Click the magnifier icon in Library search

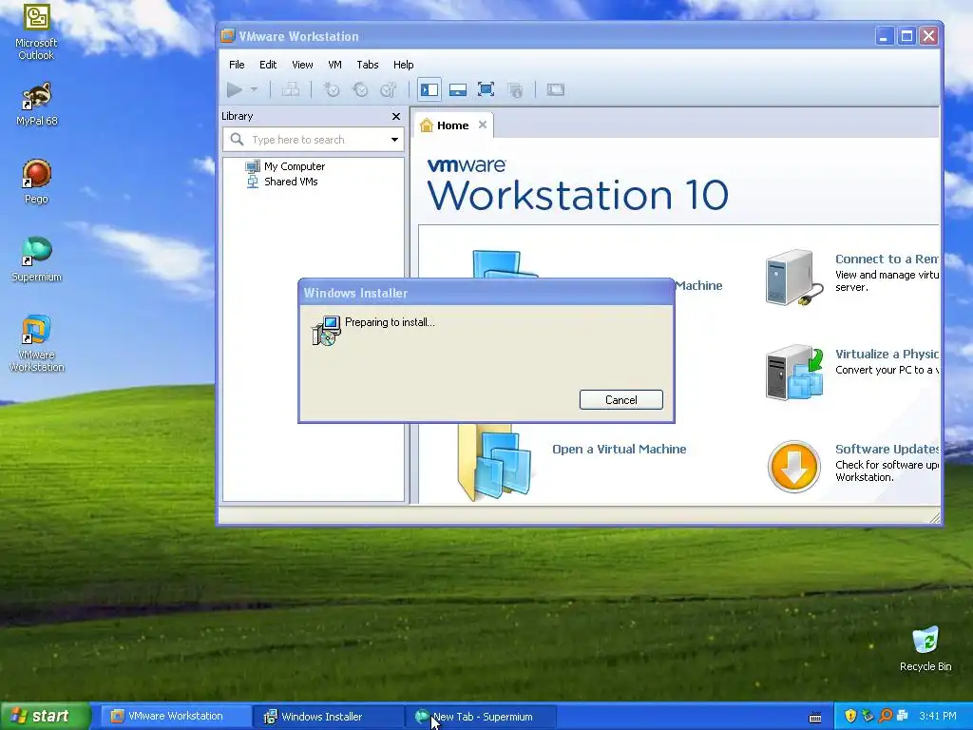coord(237,140)
